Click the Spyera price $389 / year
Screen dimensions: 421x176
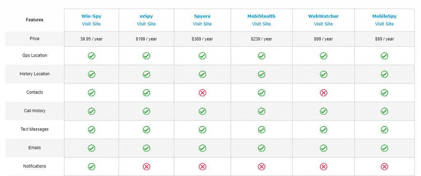pos(202,39)
